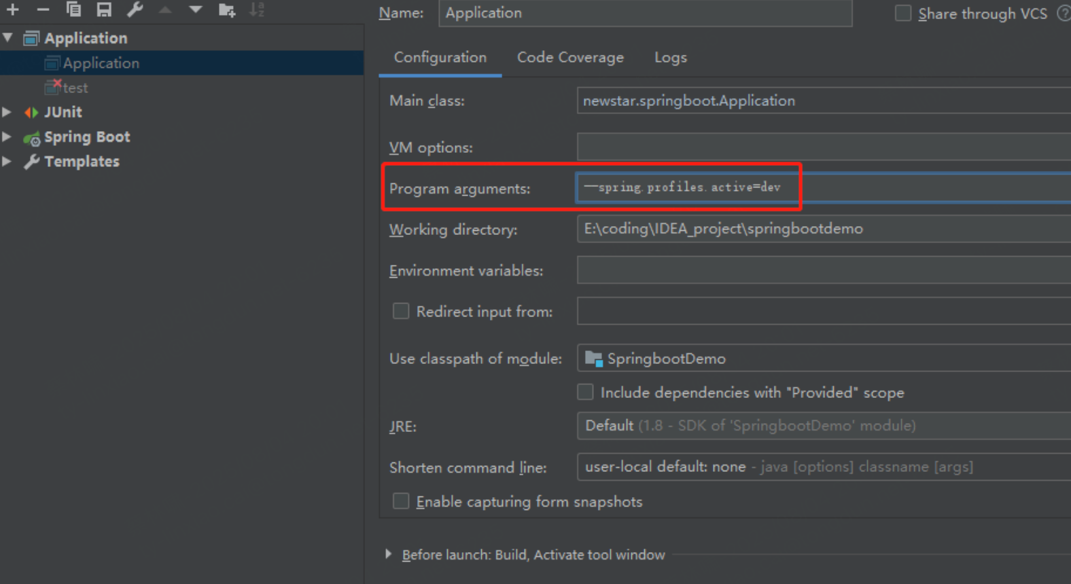Open edit templates wrench icon
Screen dimensions: 1071x584
tap(135, 10)
